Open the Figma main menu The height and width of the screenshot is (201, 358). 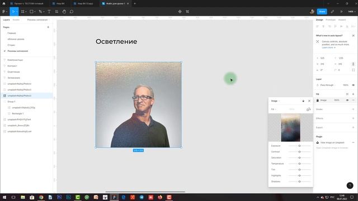[4, 12]
